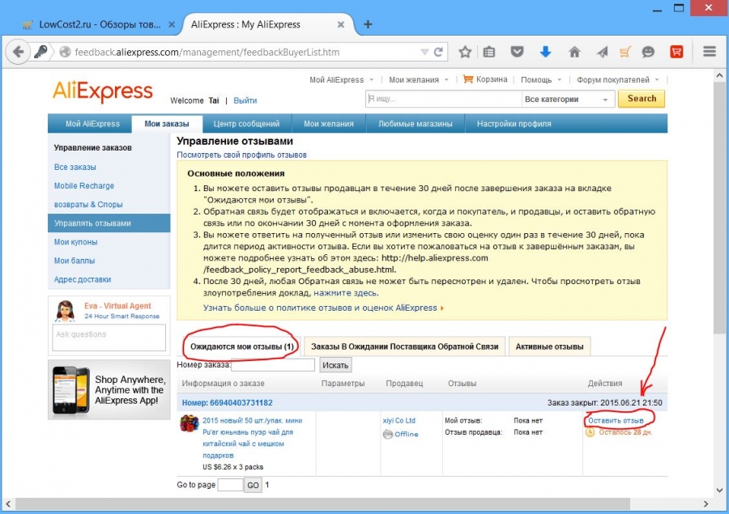Open Адрес доставки in the sidebar
The height and width of the screenshot is (514, 729).
click(83, 279)
